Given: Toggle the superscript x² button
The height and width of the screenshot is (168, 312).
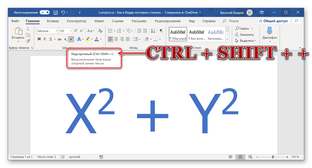Looking at the screenshot, I should click(71, 39).
